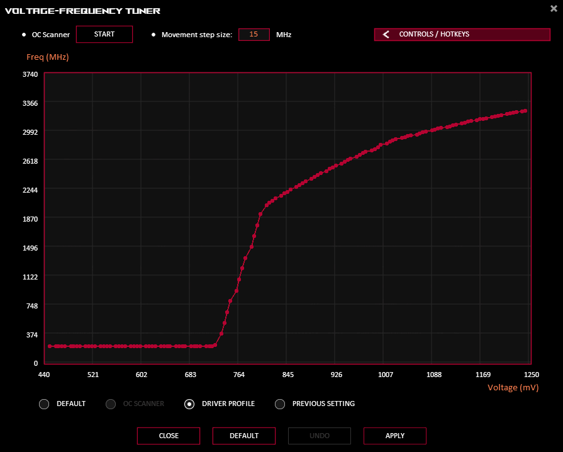Click the Freq (MHz) axis label
Viewport: 563px width, 452px height.
(x=48, y=57)
